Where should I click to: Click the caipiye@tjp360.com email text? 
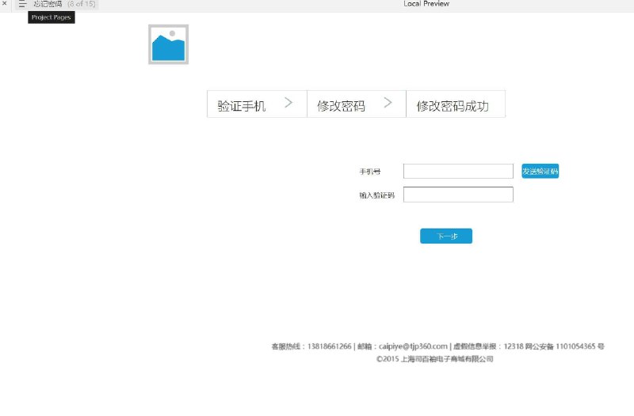pos(413,346)
